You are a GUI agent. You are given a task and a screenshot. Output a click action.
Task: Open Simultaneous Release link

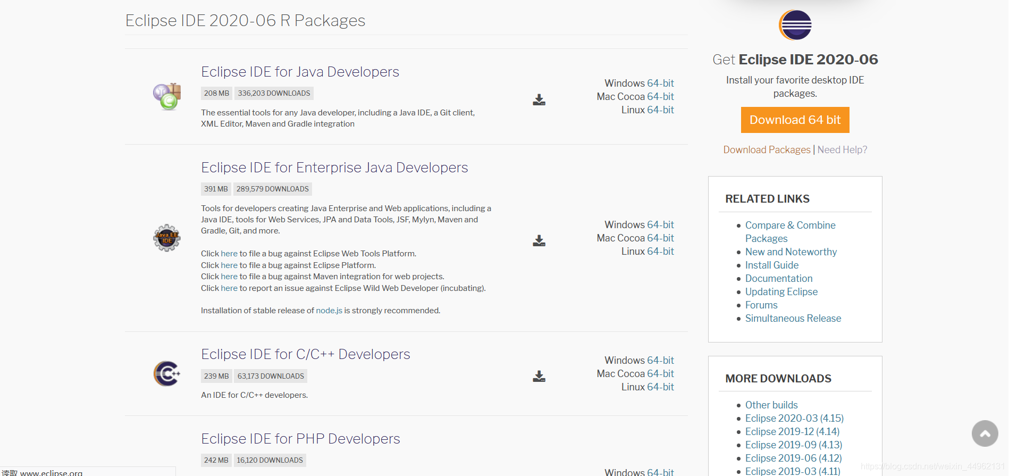(793, 319)
